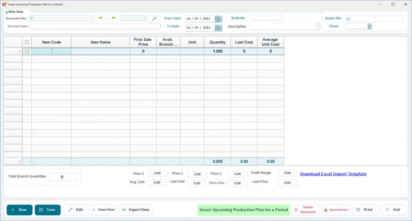412x221 pixels.
Task: Select the Main Data tab
Action: click(16, 12)
